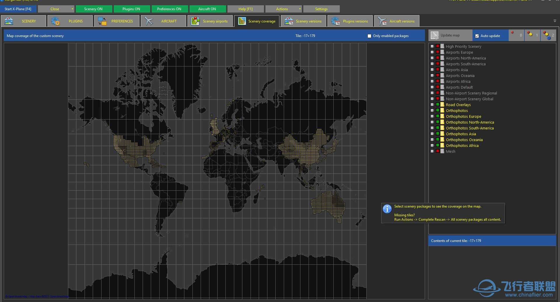The height and width of the screenshot is (302, 560).
Task: Open the AIRCRAFT tab
Action: pyautogui.click(x=163, y=21)
